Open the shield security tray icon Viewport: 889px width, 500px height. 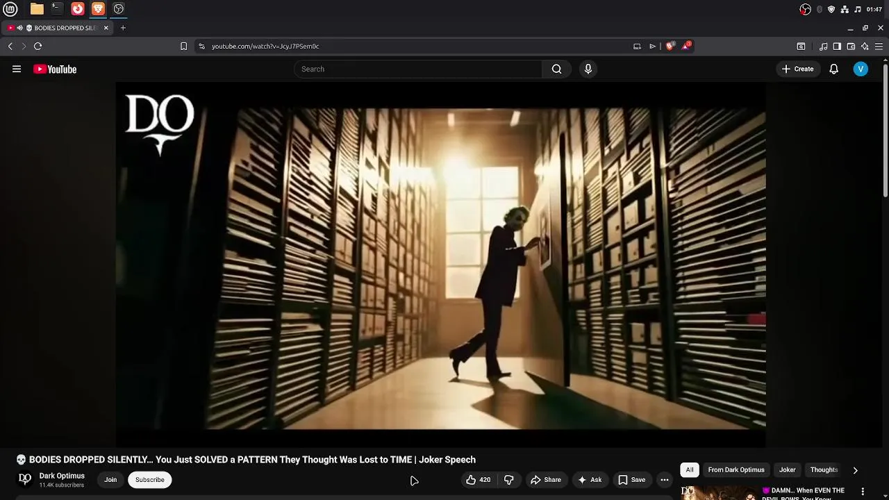[x=831, y=9]
